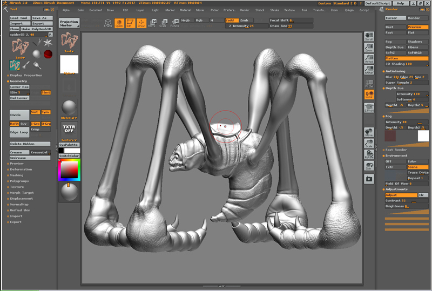Click the Edge Loop button
The height and width of the screenshot is (291, 432).
tap(19, 132)
